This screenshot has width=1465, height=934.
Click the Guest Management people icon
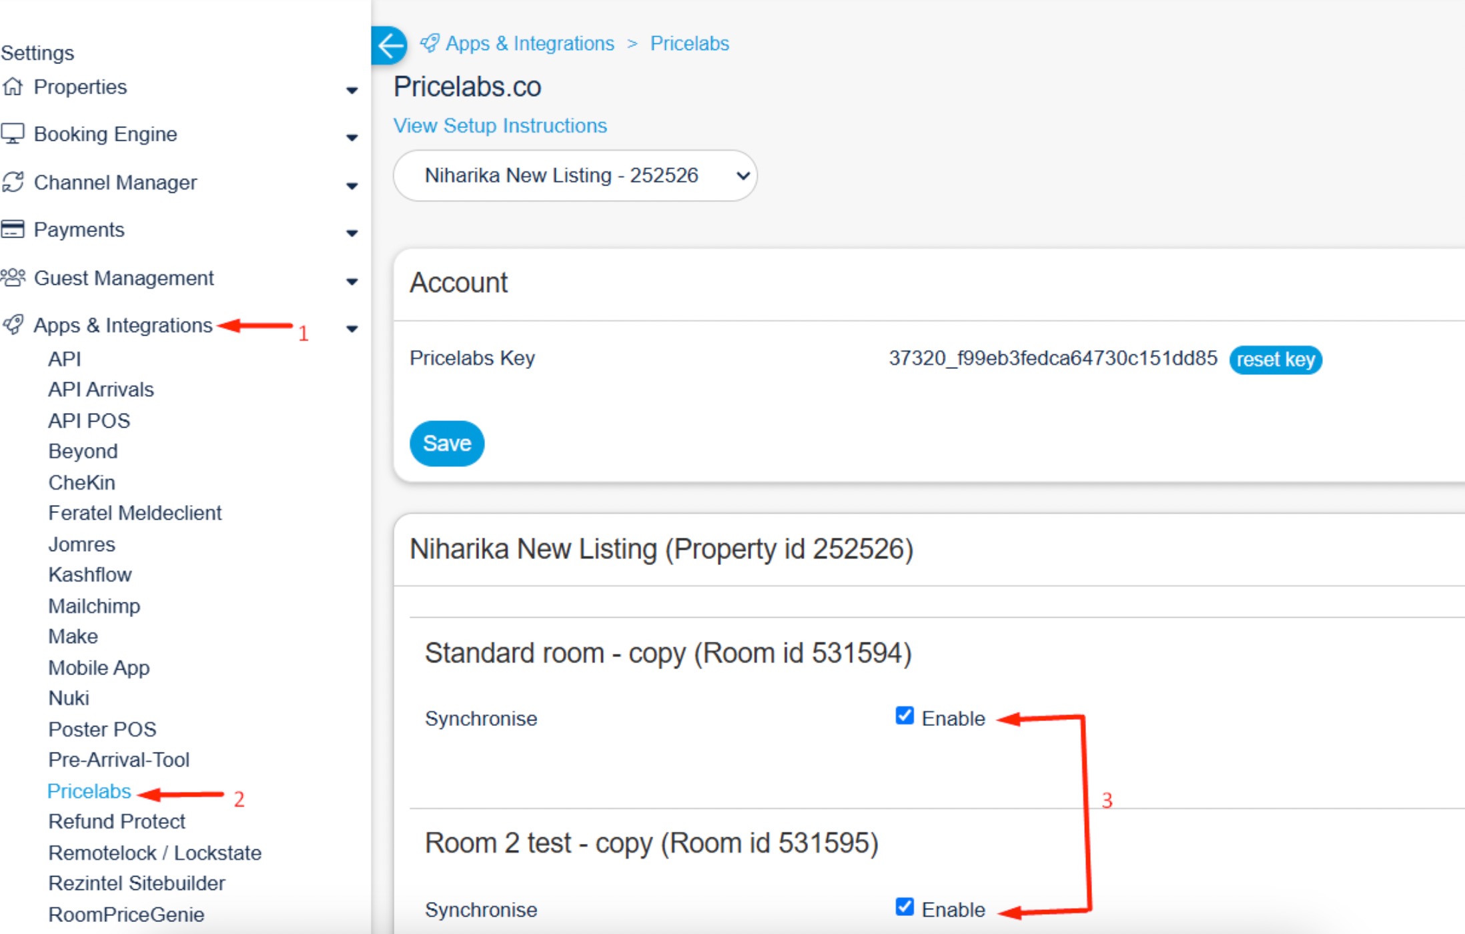point(13,278)
